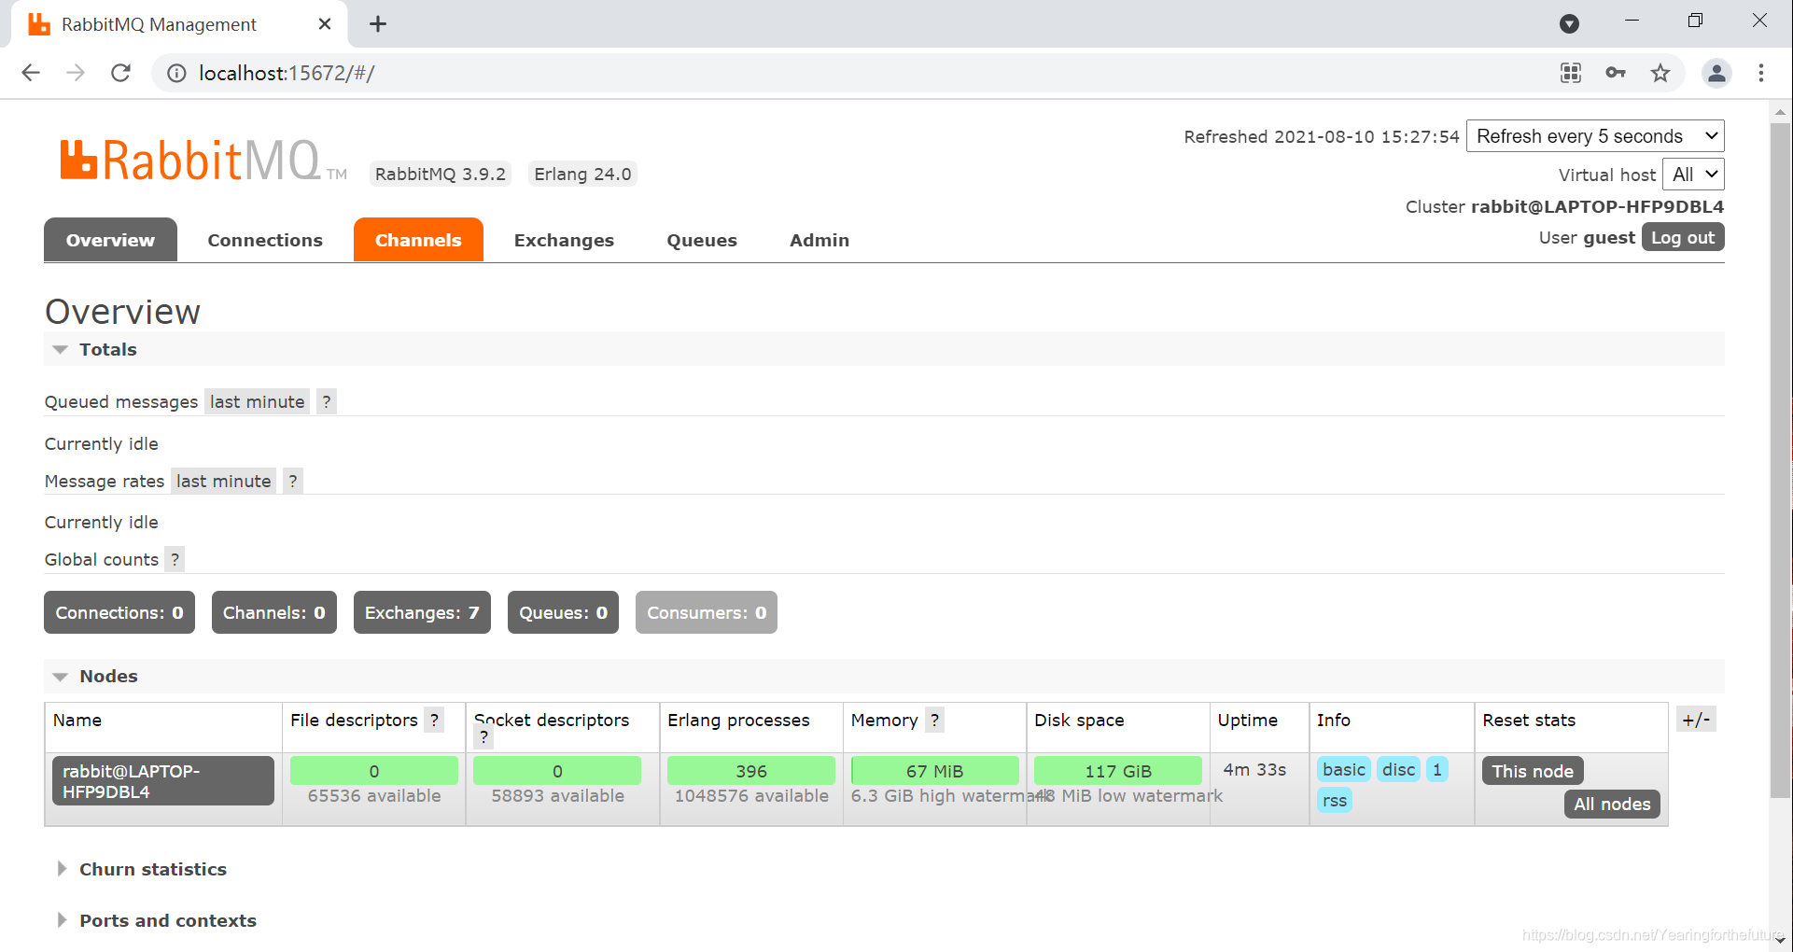Screen dimensions: 1793x952
Task: Click the disc info tag
Action: (1398, 770)
